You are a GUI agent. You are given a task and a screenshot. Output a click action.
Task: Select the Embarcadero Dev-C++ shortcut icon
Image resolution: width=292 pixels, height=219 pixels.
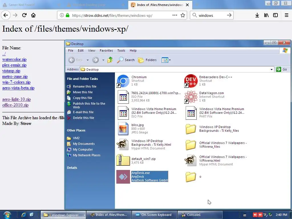[191, 81]
